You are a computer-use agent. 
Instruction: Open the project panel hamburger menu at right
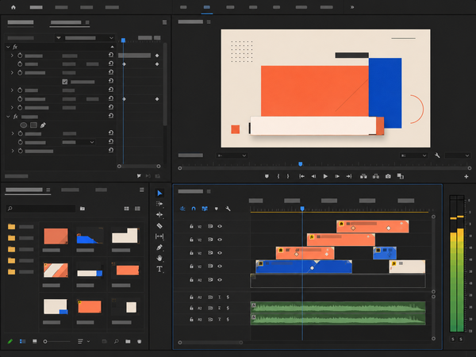point(142,190)
